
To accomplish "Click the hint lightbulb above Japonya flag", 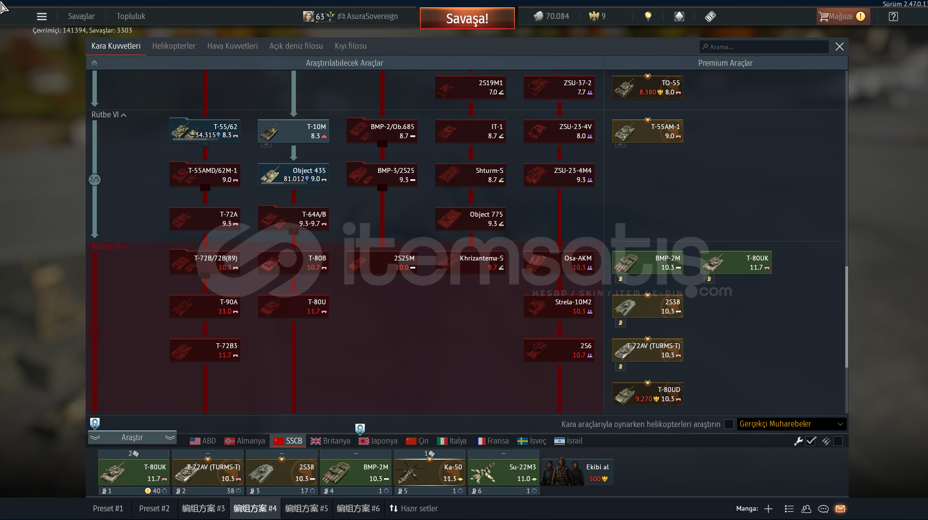I will [x=360, y=429].
